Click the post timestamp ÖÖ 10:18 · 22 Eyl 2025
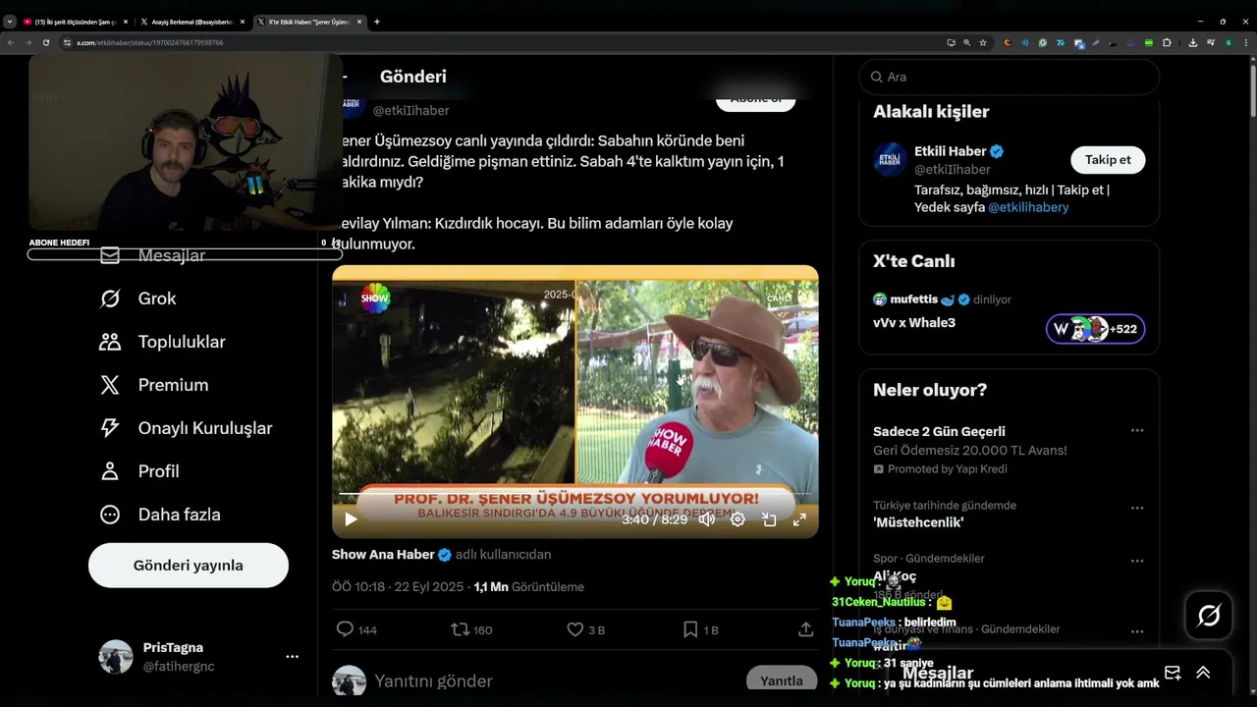The height and width of the screenshot is (707, 1257). 398,587
